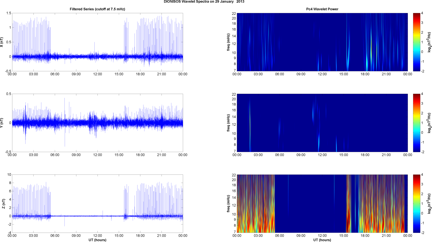Click the "4" label on the top colorbar
432x242 pixels.
coord(422,13)
